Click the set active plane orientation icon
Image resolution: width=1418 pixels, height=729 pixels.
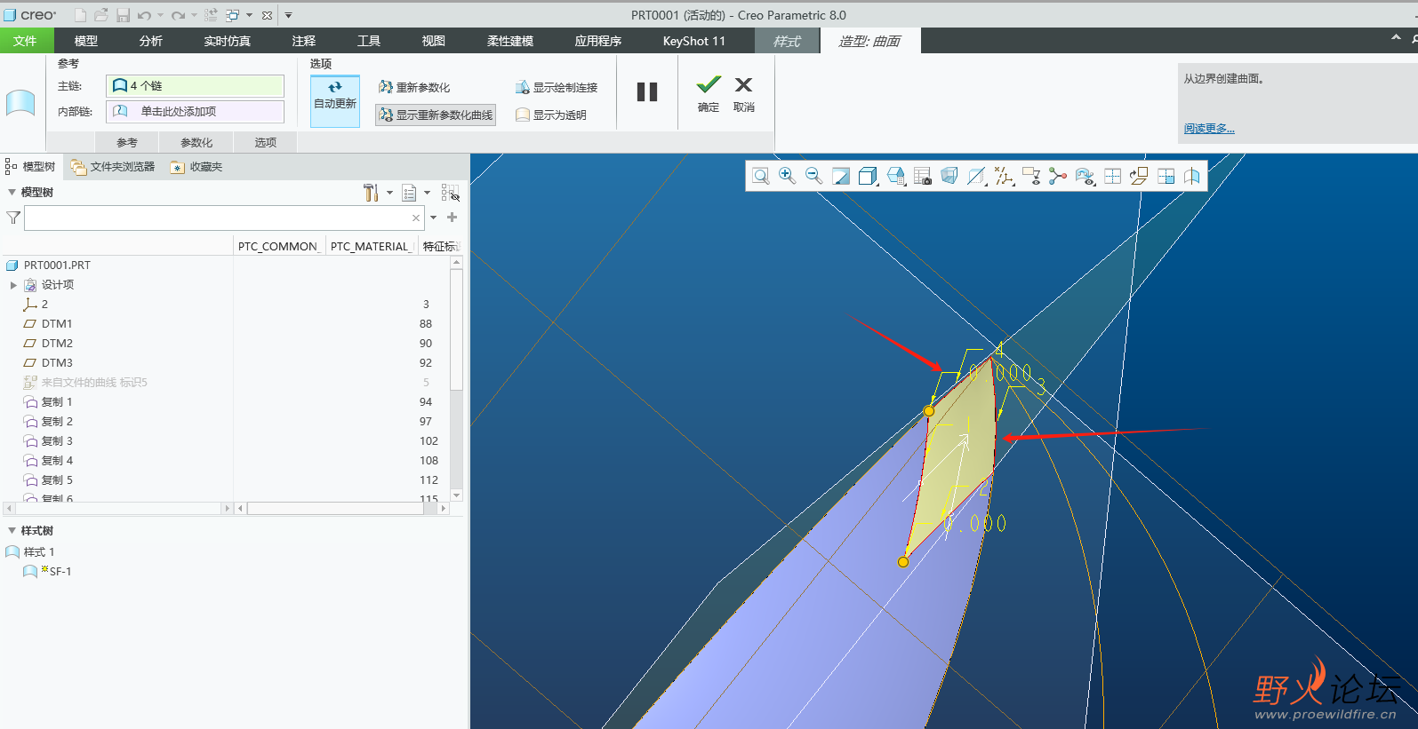[1139, 176]
